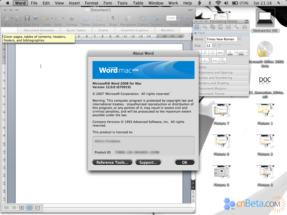Open the WordArt tab

[167, 30]
